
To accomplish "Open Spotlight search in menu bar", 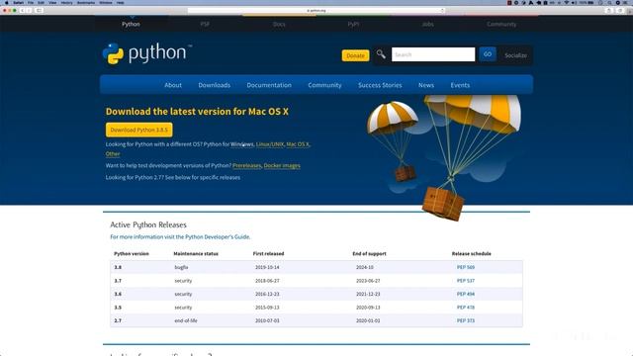I will pyautogui.click(x=609, y=2).
